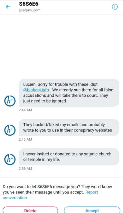Click the empty conversation area above messages
The height and width of the screenshot is (213, 123).
61,46
